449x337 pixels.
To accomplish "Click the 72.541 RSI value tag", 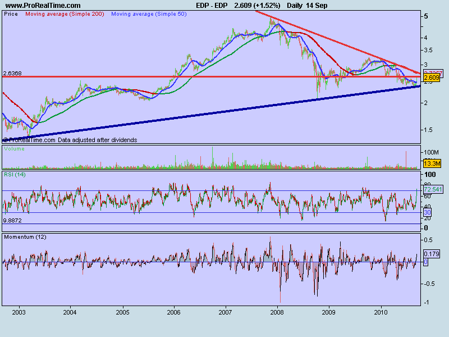I will click(433, 189).
